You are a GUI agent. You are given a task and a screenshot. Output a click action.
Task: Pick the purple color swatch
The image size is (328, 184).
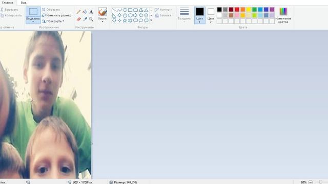tap(272, 9)
